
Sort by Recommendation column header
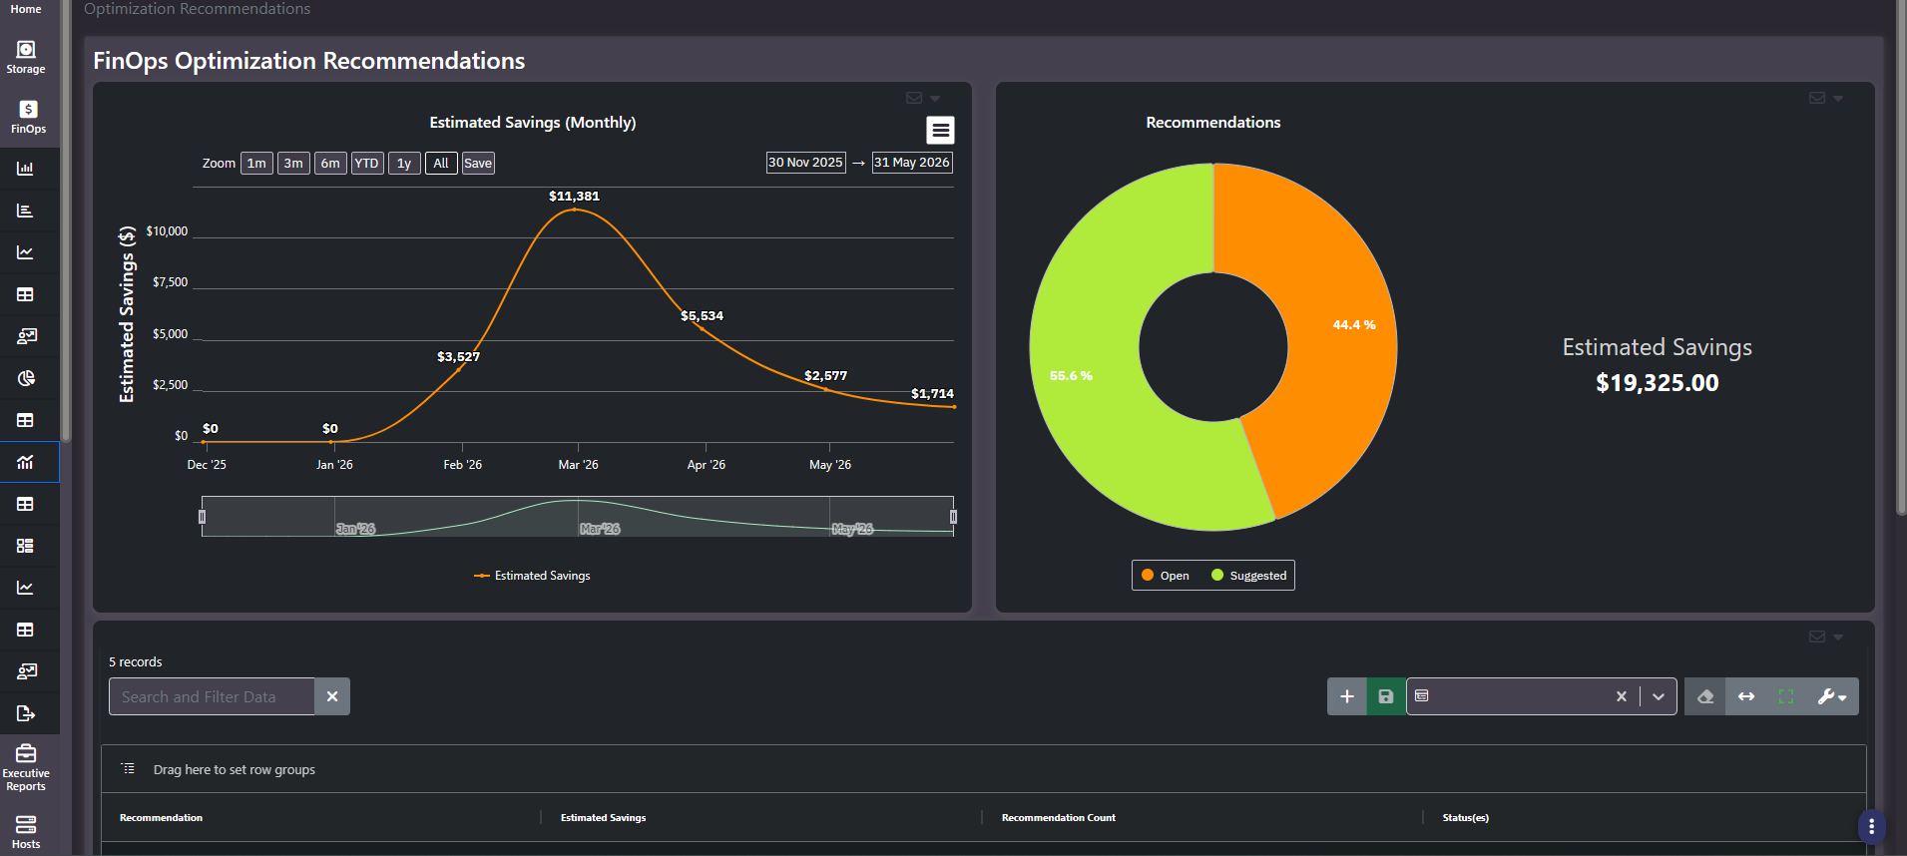pos(161,818)
